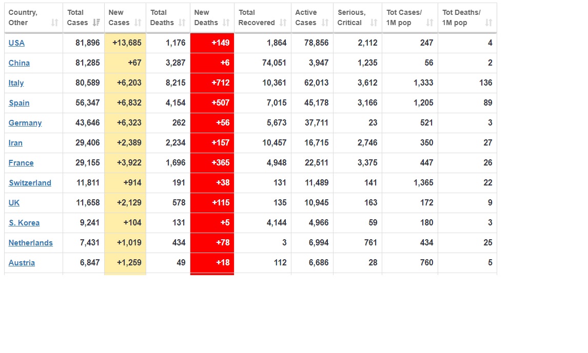Image resolution: width=588 pixels, height=353 pixels.
Task: Select Italy total deaths 8,215
Action: pos(175,82)
